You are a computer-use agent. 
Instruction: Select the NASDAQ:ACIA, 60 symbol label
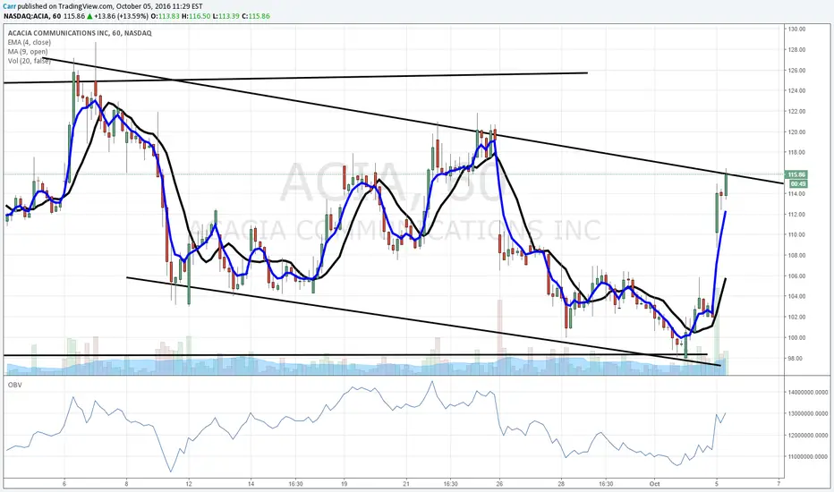(x=32, y=16)
